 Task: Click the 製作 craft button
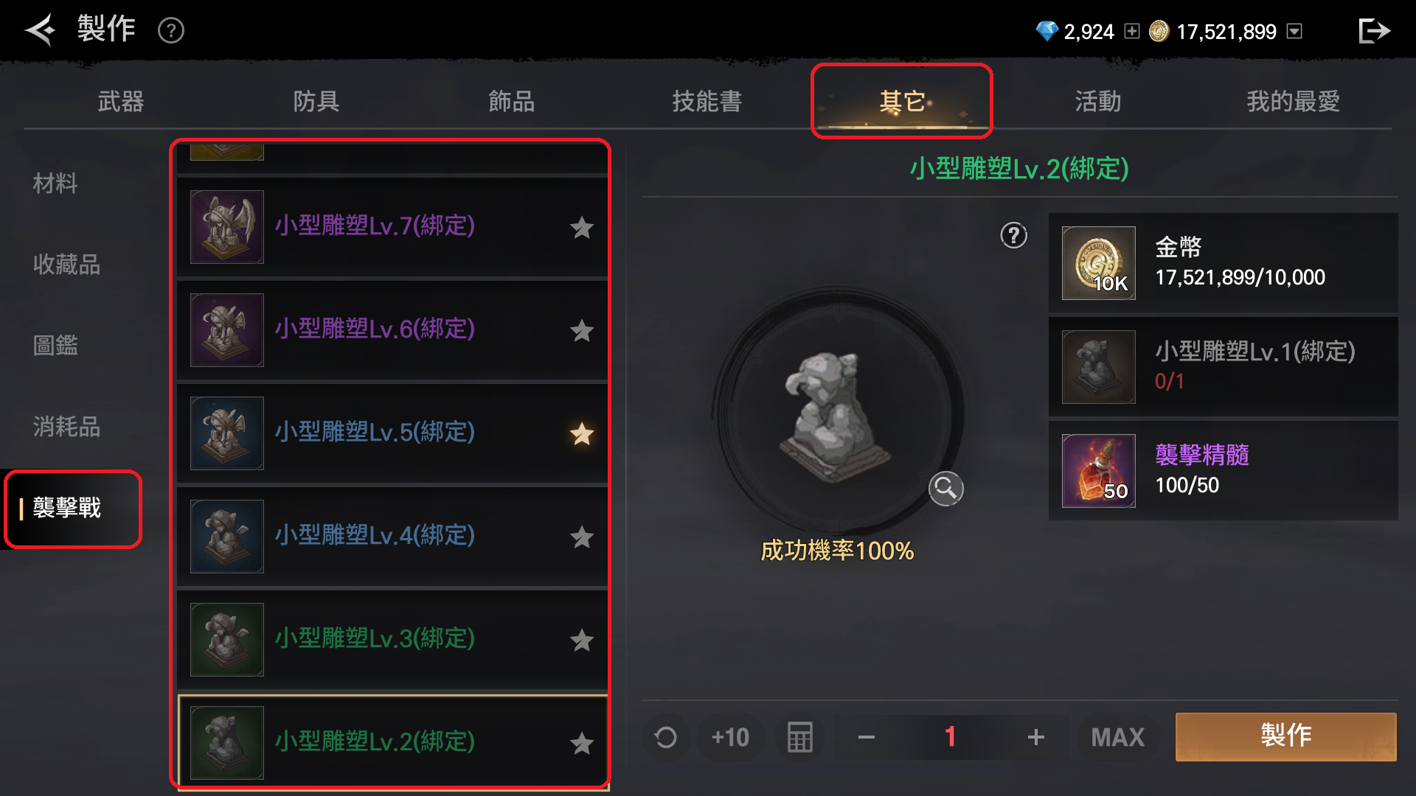click(x=1285, y=736)
